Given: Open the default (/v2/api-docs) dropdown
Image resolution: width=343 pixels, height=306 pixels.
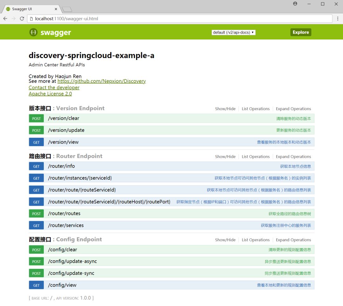Looking at the screenshot, I should pos(233,32).
